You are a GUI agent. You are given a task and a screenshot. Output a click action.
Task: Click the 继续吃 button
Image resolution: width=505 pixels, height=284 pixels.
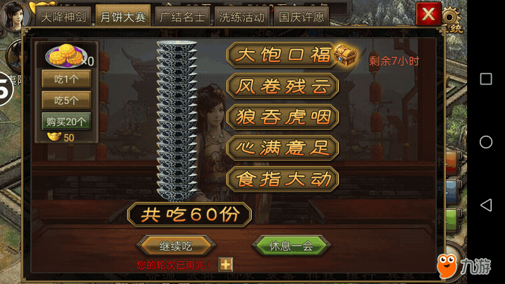(176, 246)
